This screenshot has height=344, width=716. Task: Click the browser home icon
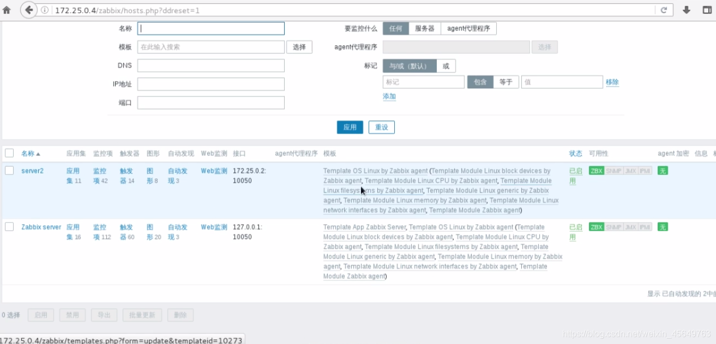coord(7,10)
